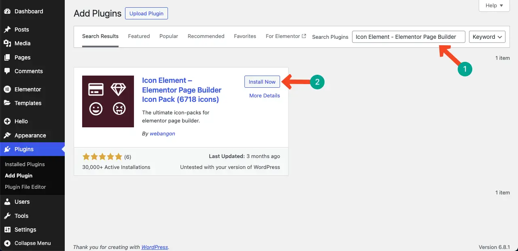Open Plugin File Editor submenu item
Viewport: 518px width, 251px height.
pyautogui.click(x=25, y=187)
